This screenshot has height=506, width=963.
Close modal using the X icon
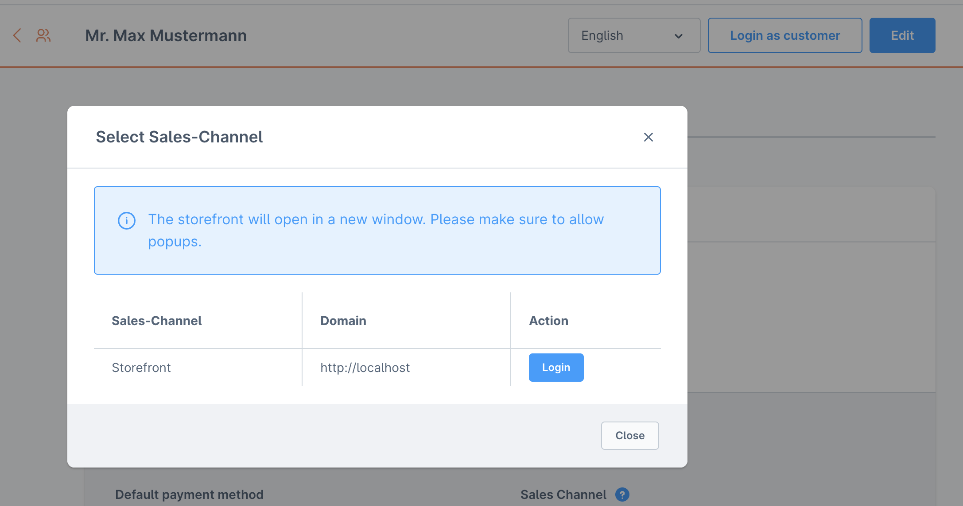pyautogui.click(x=648, y=137)
